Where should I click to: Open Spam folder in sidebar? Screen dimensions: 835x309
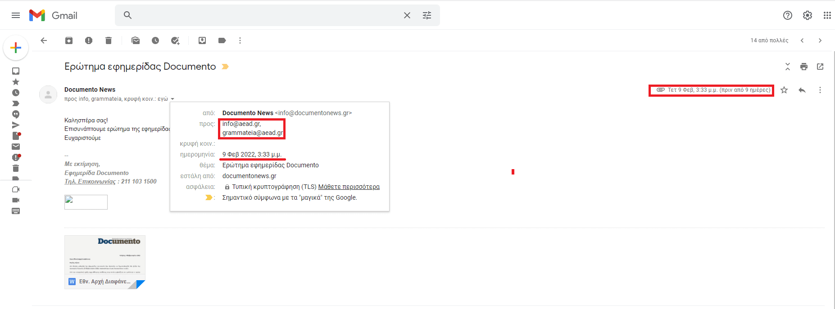point(16,157)
